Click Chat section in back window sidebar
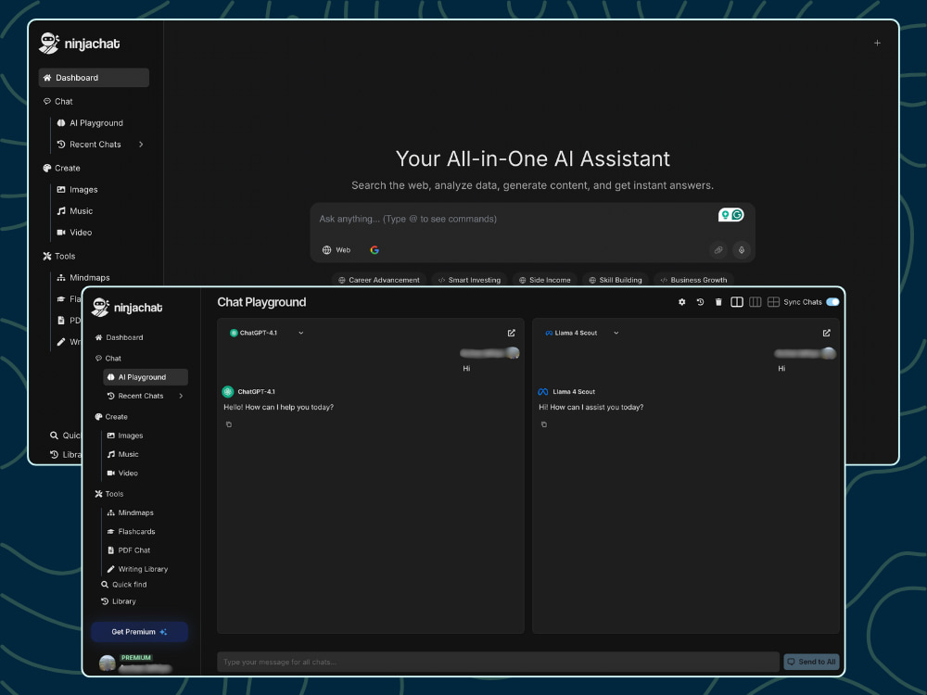 click(57, 102)
